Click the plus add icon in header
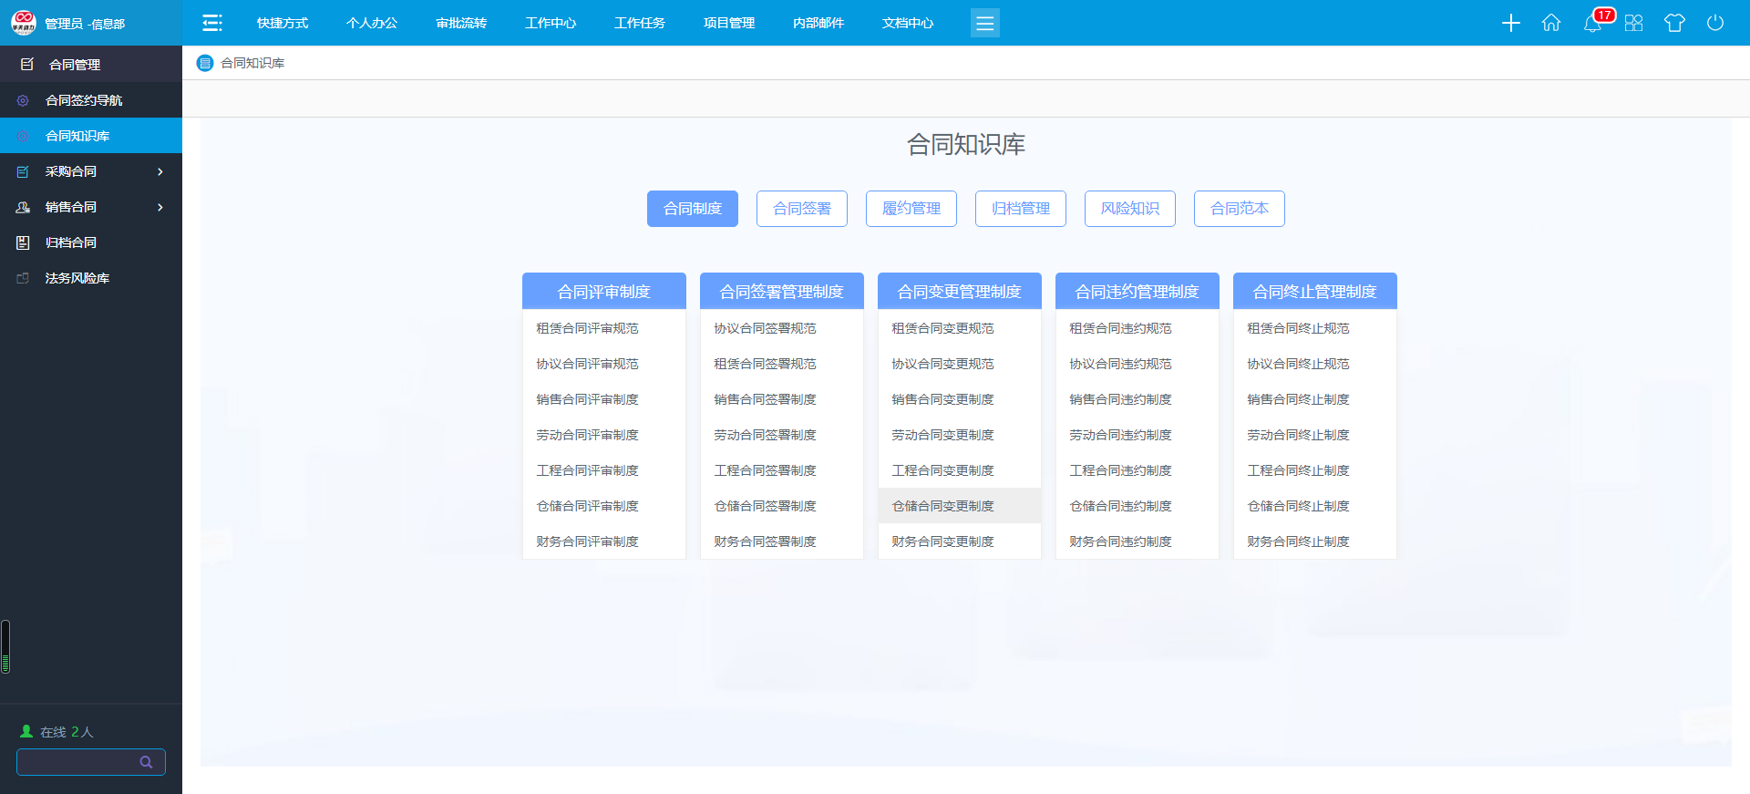The width and height of the screenshot is (1750, 794). 1510,23
